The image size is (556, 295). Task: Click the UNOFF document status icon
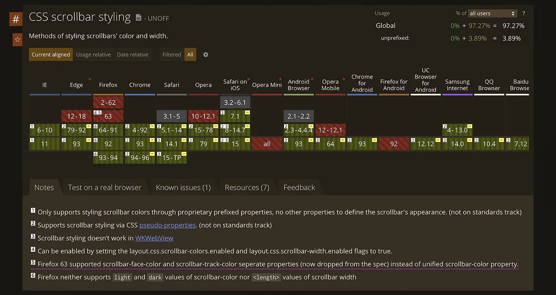[139, 18]
